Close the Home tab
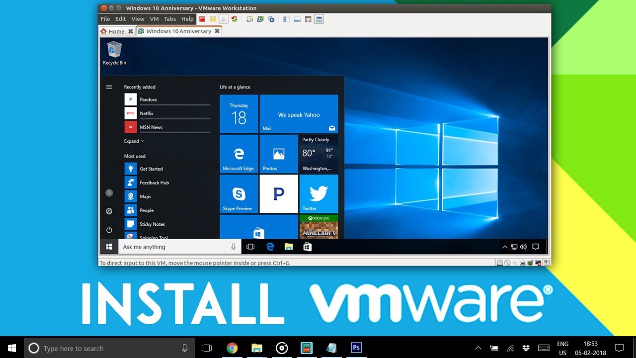This screenshot has width=636, height=358. tap(131, 31)
